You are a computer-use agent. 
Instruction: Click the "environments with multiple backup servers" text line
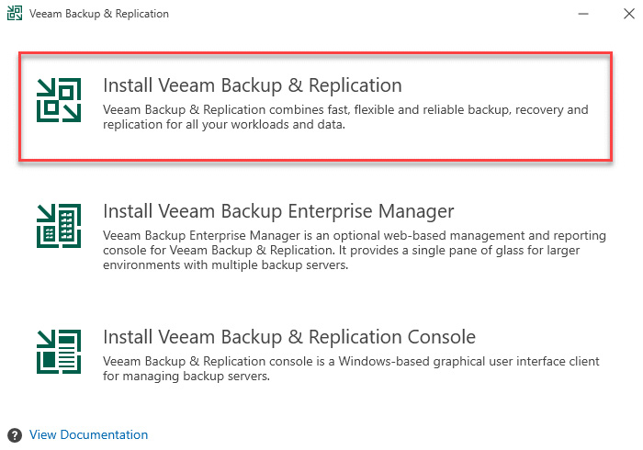point(226,265)
